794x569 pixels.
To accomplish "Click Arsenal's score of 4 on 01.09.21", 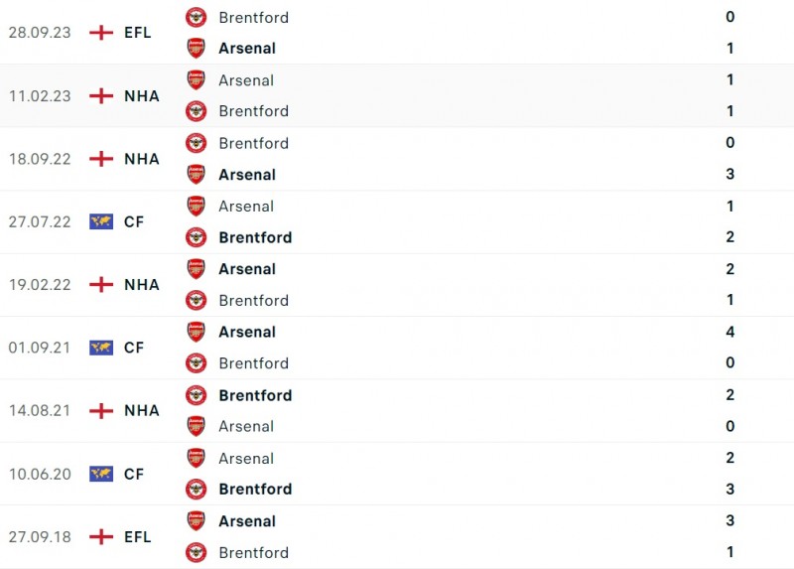I will pyautogui.click(x=730, y=332).
